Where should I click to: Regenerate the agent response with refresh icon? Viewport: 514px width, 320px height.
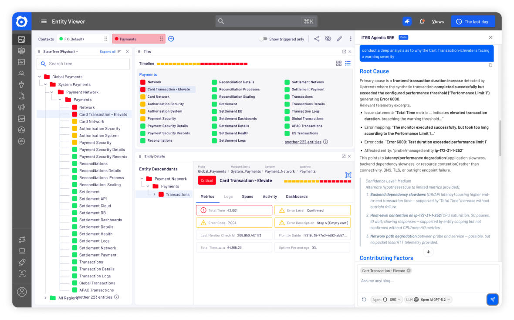coord(365,299)
